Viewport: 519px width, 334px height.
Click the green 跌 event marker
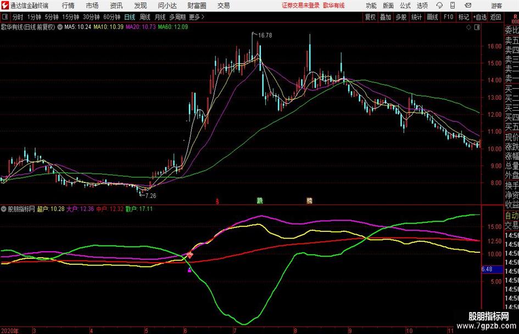260,200
